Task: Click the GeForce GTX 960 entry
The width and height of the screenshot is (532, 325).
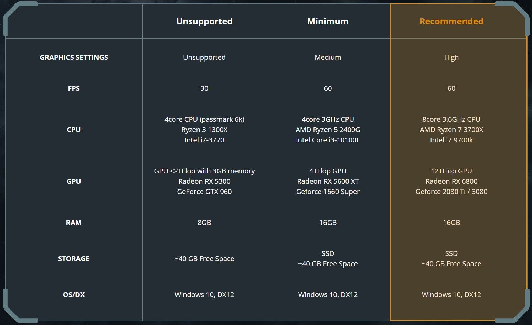Action: click(204, 192)
